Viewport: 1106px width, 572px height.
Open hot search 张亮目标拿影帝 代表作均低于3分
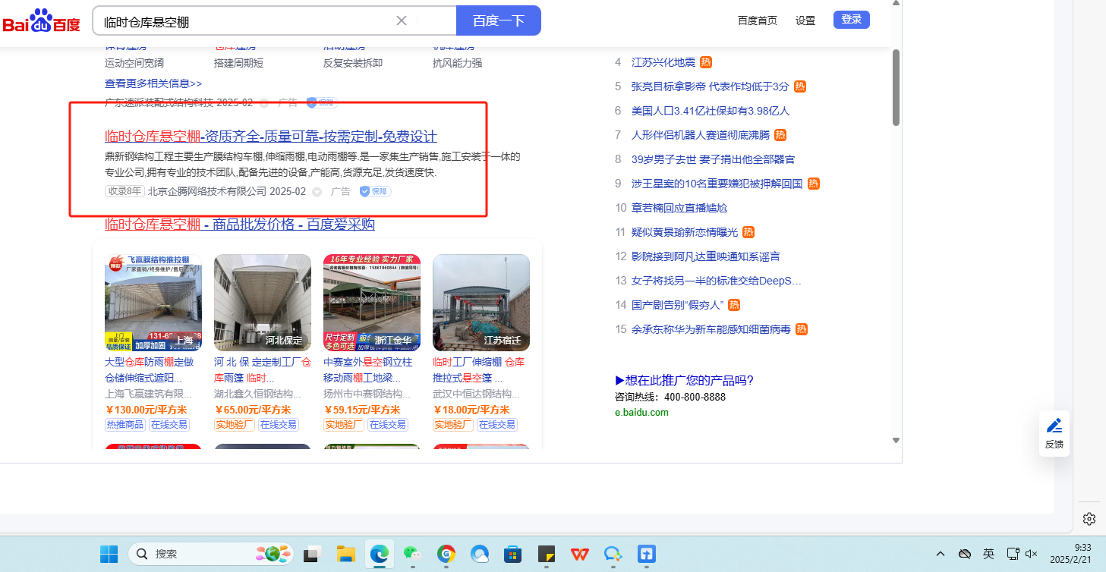click(711, 86)
